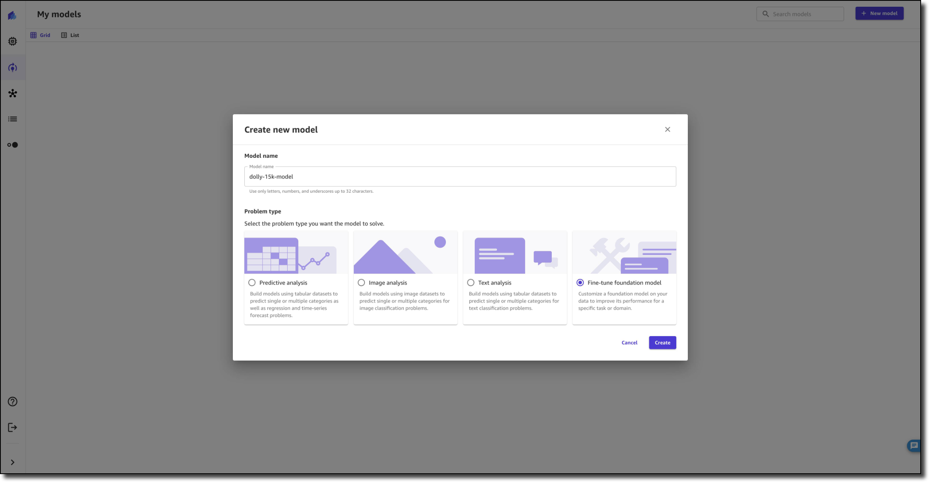Image resolution: width=929 pixels, height=482 pixels.
Task: Select Text analysis radio button
Action: click(471, 283)
